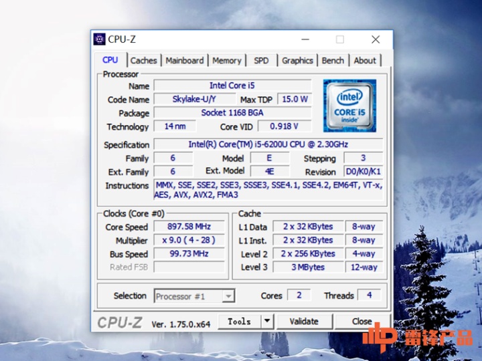Click the Code Name value Skylake-U/Y

click(194, 99)
